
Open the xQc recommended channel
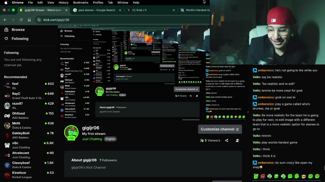29,145
